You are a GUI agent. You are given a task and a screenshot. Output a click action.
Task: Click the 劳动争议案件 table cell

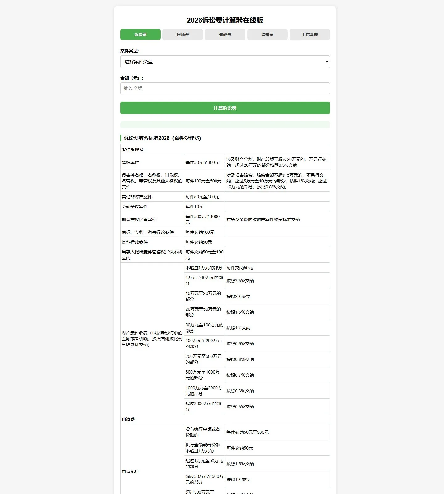coord(152,207)
